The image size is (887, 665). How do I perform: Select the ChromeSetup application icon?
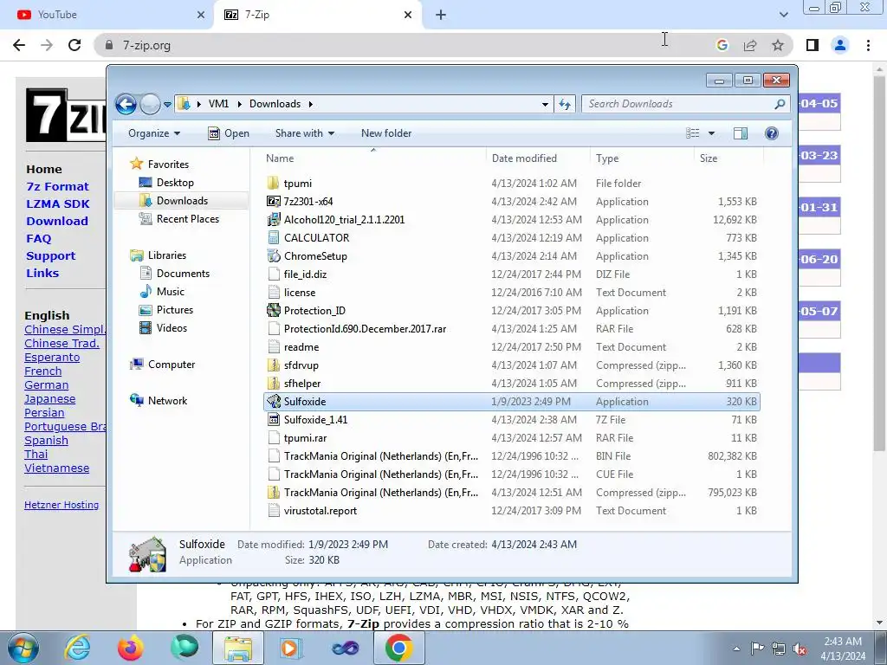click(x=273, y=256)
